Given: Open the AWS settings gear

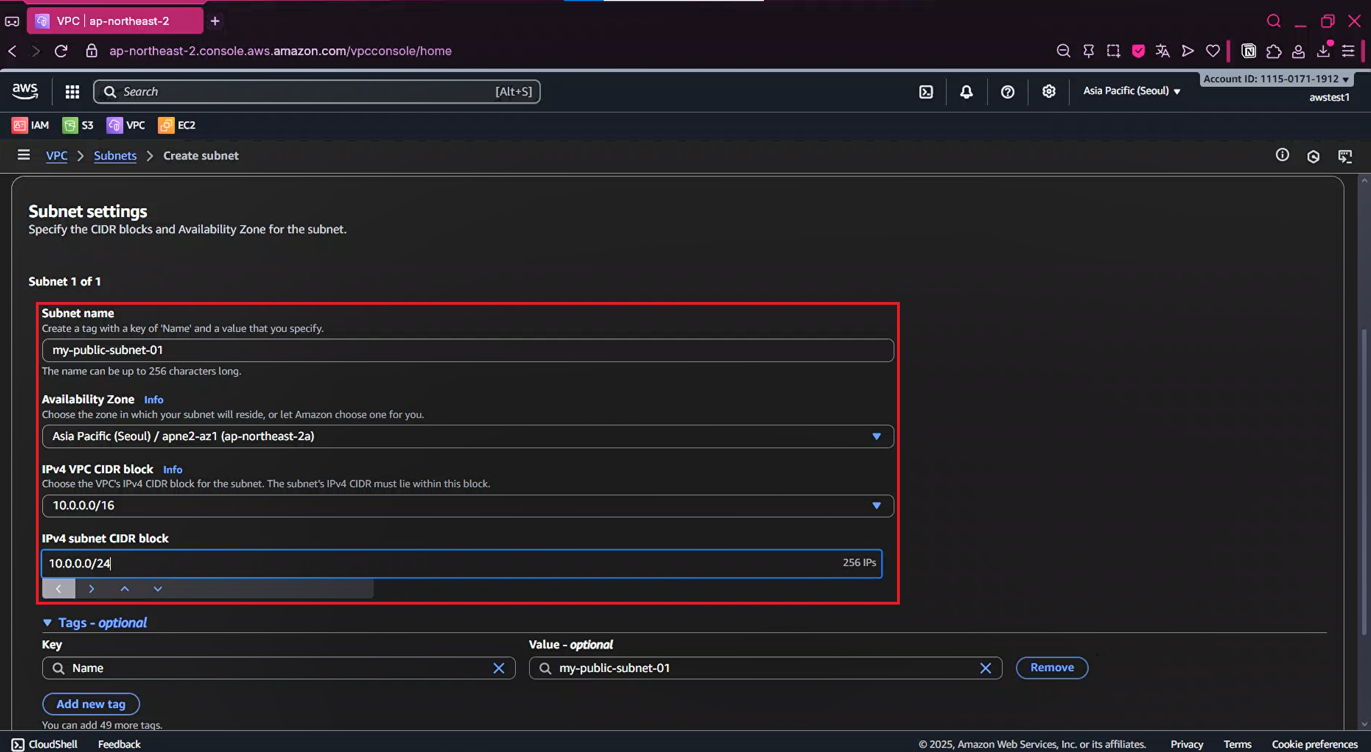Looking at the screenshot, I should 1048,92.
